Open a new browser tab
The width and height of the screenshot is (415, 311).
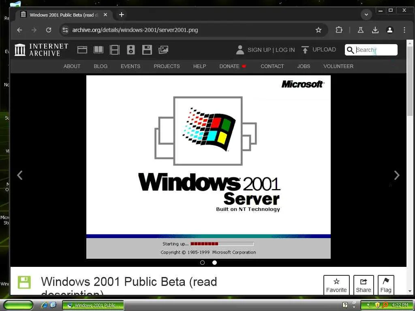pos(122,15)
